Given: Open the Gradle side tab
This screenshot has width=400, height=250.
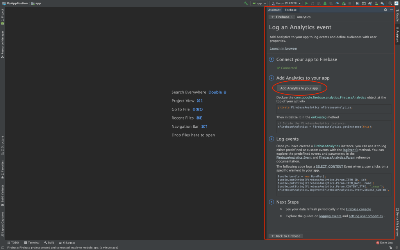Looking at the screenshot, I should click(397, 16).
